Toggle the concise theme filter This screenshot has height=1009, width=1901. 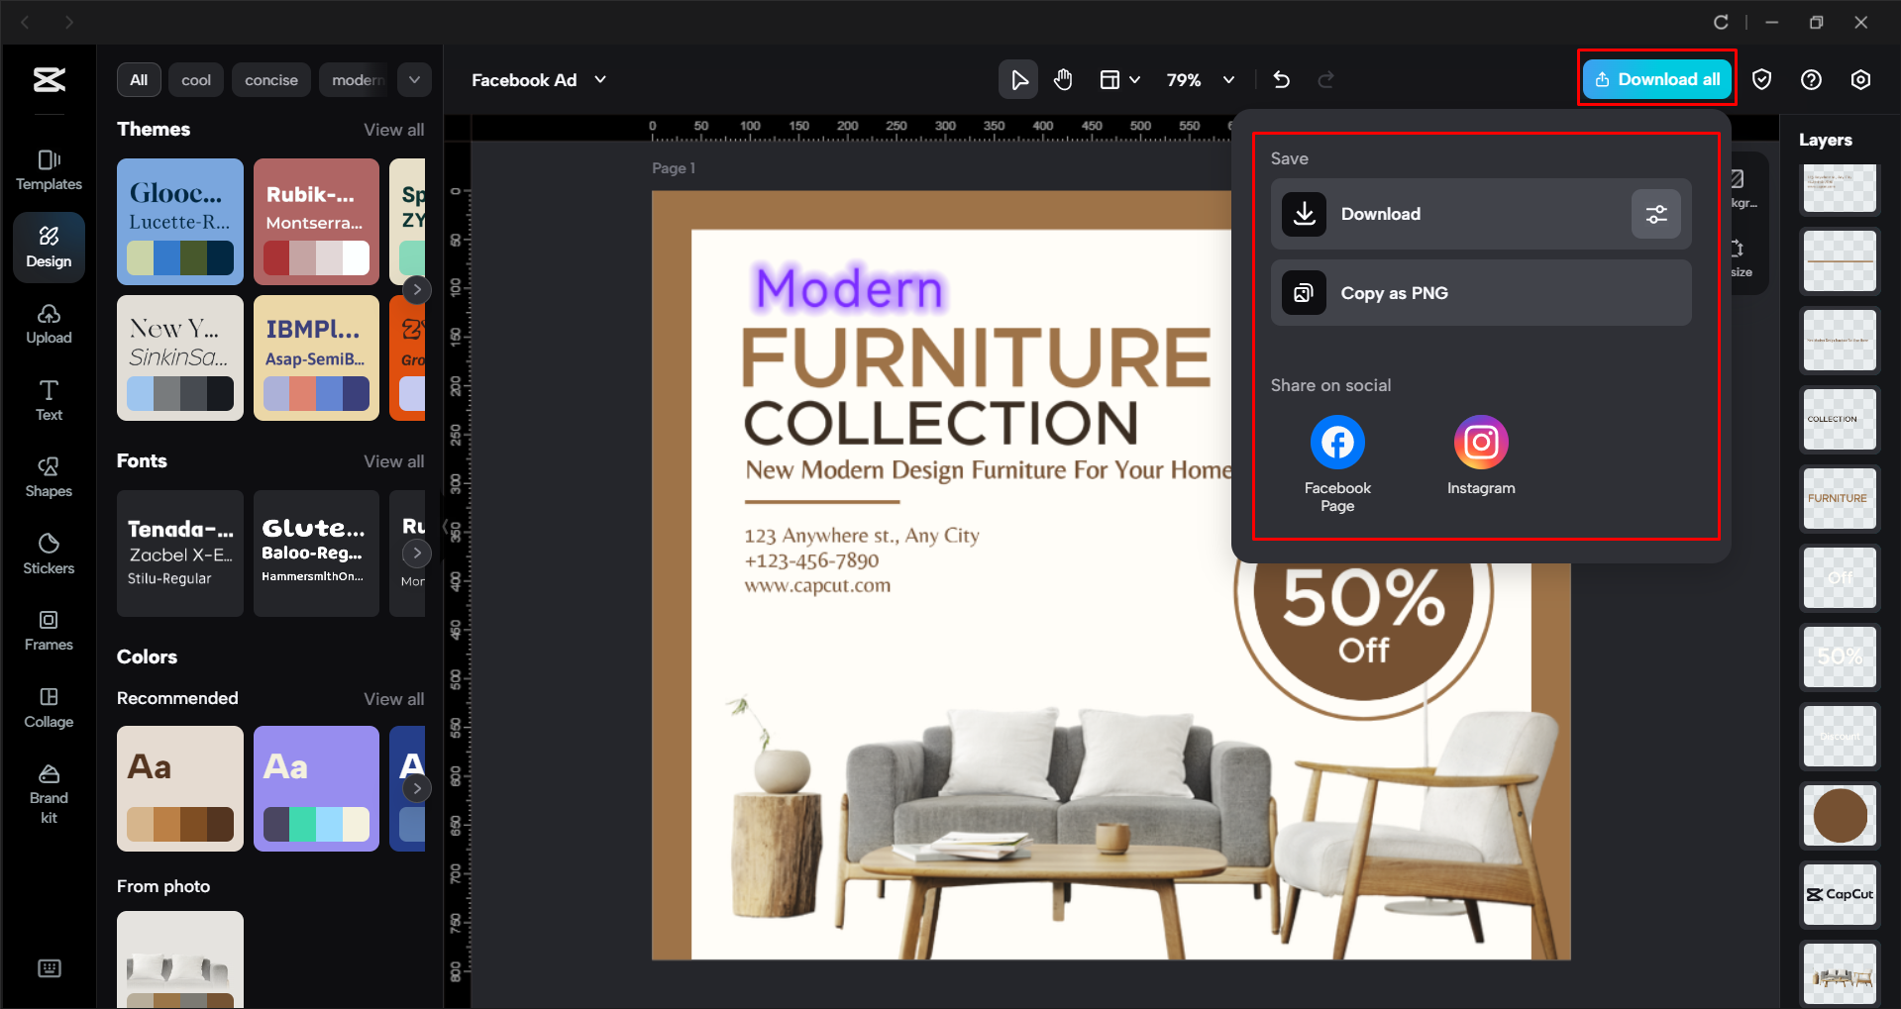click(270, 79)
